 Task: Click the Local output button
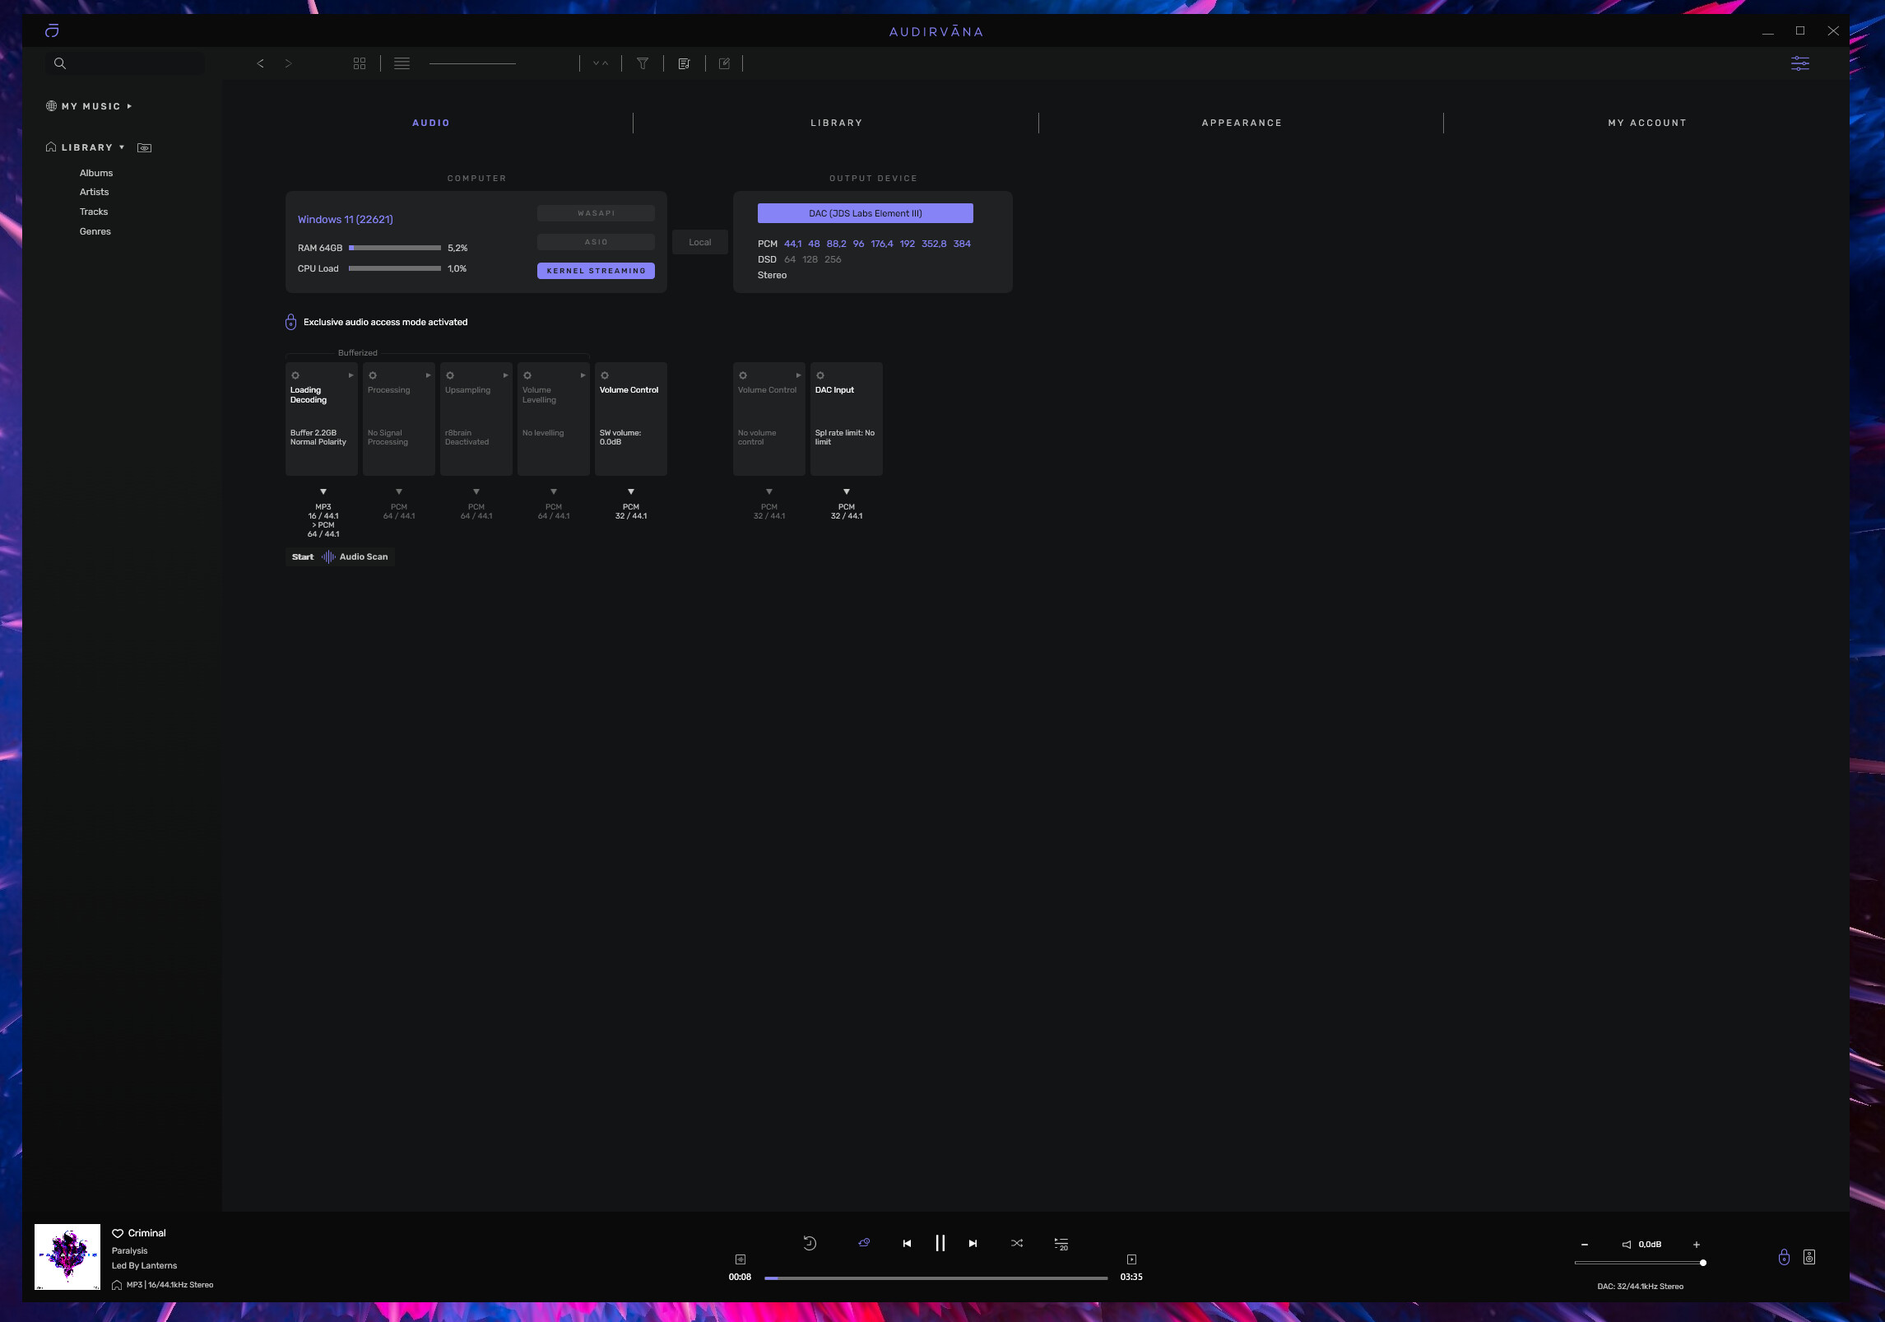700,242
